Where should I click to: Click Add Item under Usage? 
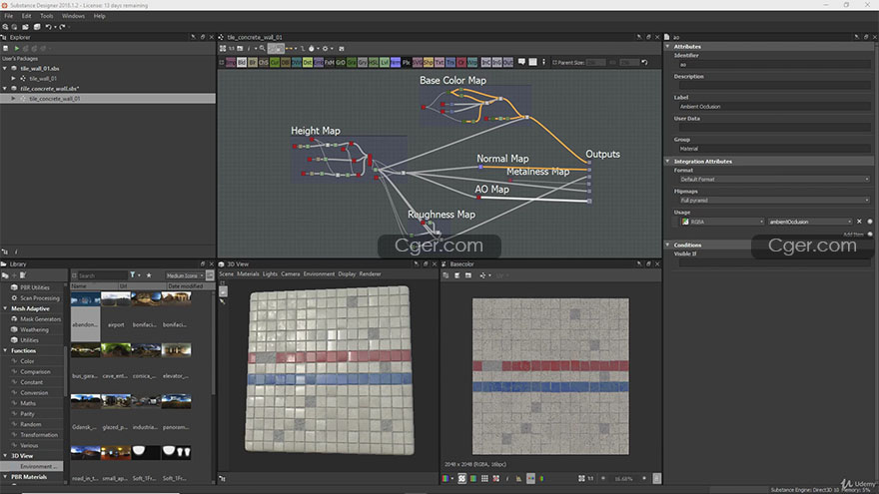[854, 235]
